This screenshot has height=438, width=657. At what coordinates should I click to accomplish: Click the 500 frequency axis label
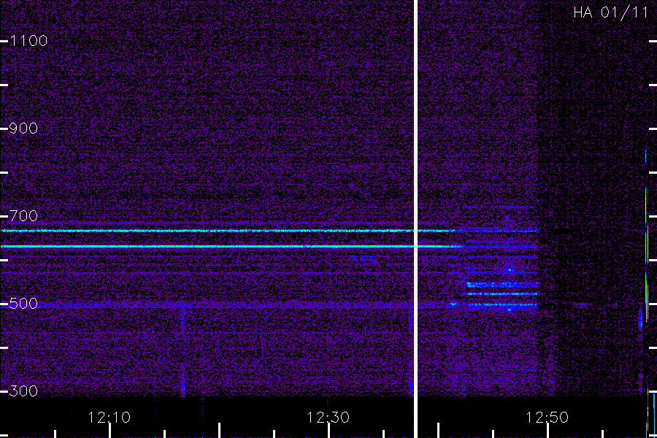(23, 304)
